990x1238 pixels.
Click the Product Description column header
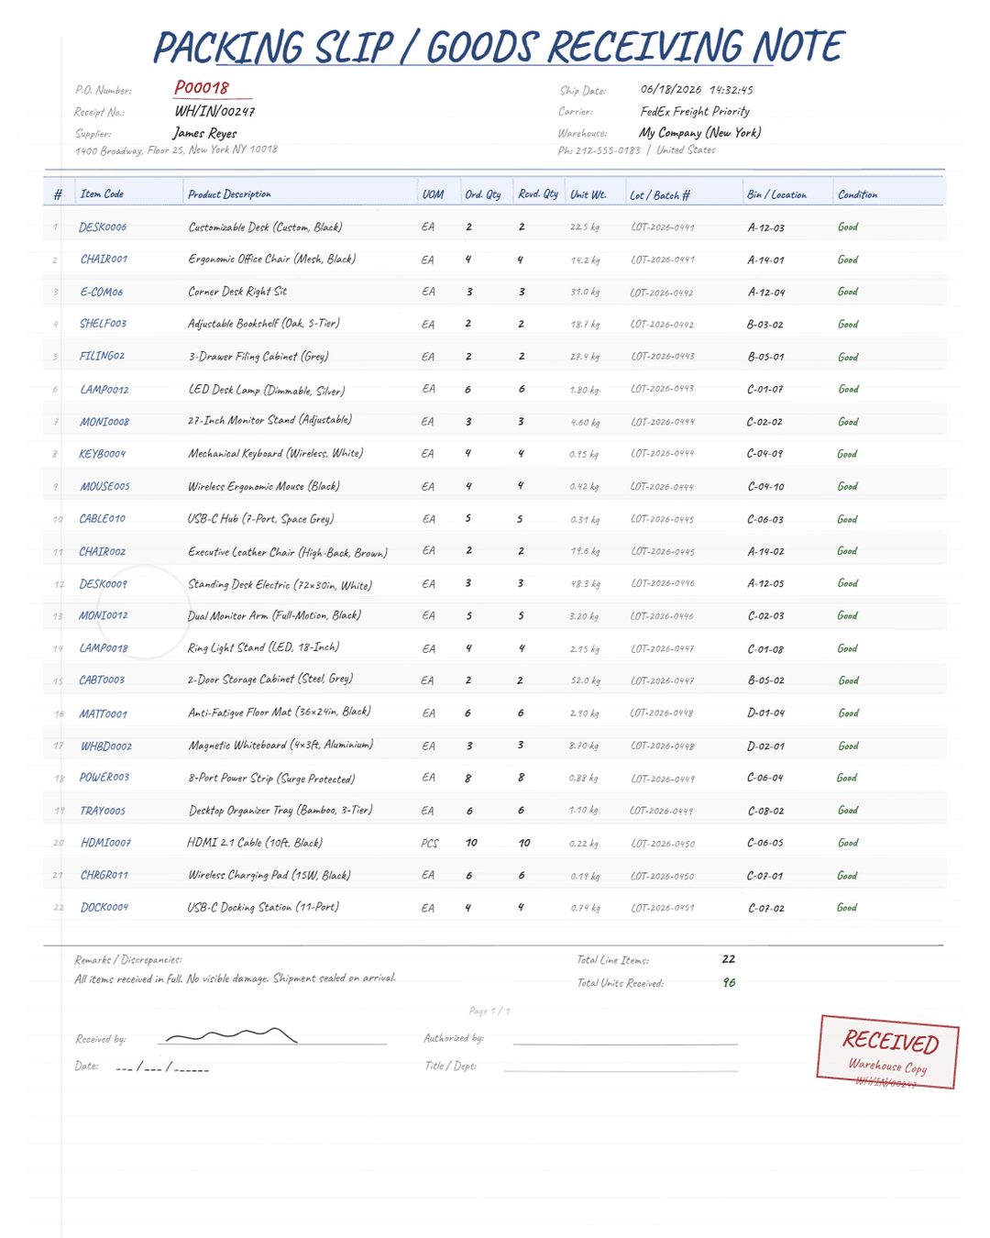click(x=229, y=193)
